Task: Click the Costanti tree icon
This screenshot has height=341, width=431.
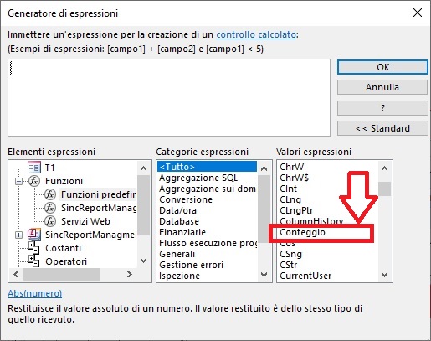Action: pyautogui.click(x=34, y=248)
